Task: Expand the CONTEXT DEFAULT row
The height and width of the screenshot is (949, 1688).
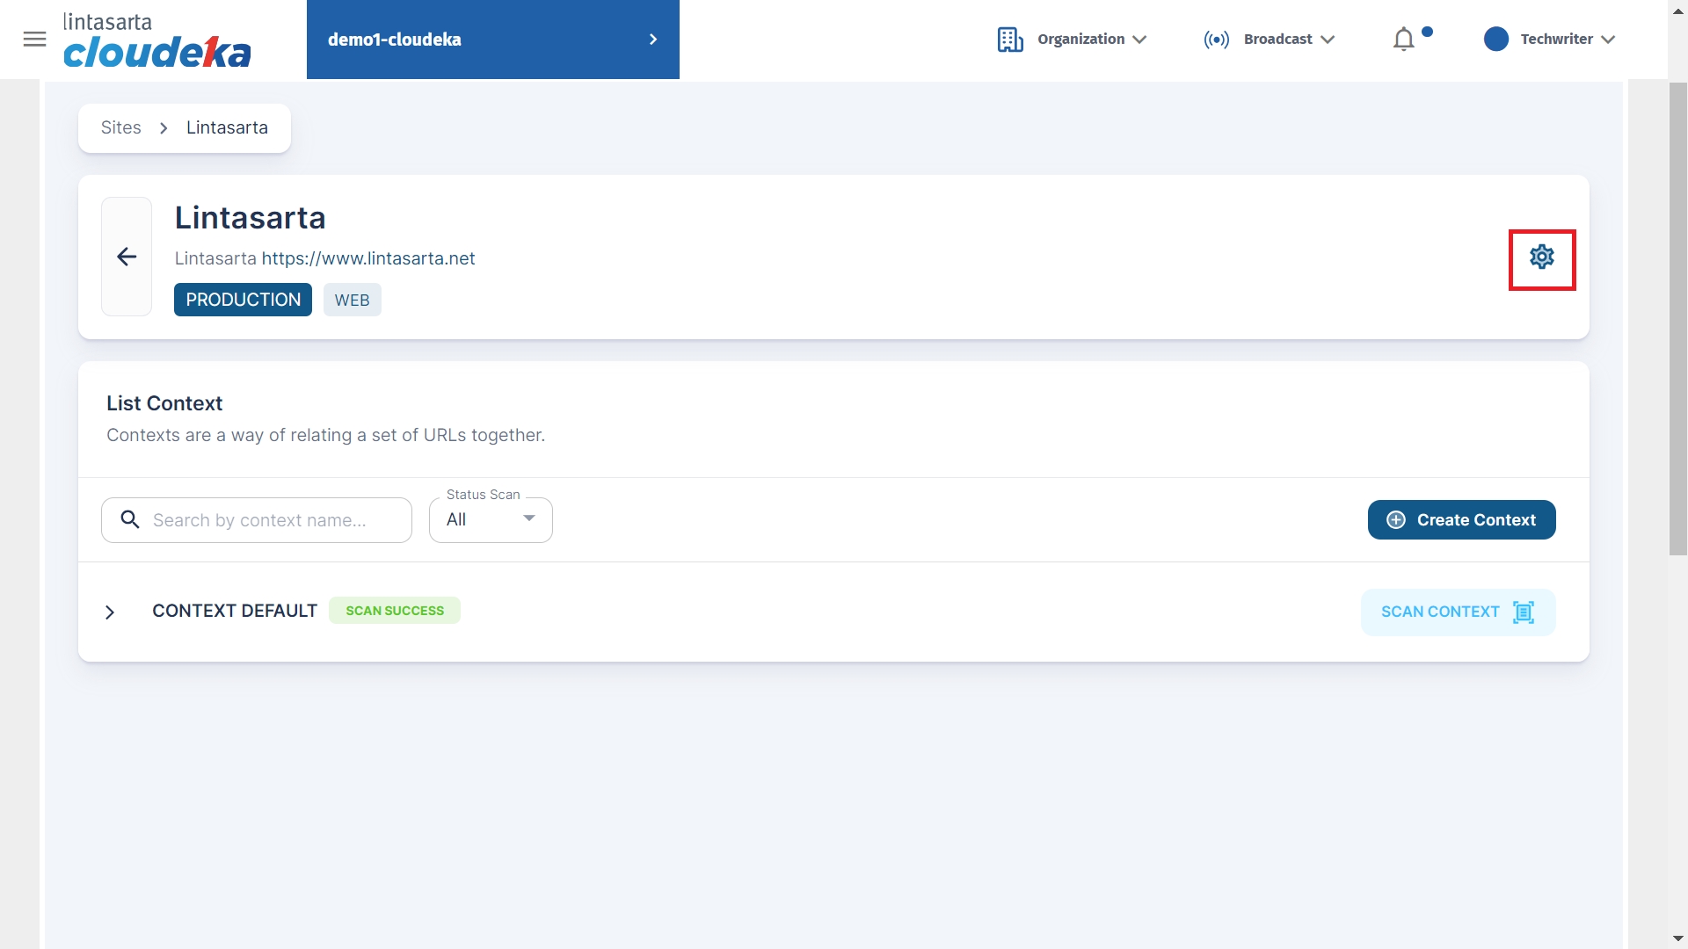Action: click(x=110, y=612)
